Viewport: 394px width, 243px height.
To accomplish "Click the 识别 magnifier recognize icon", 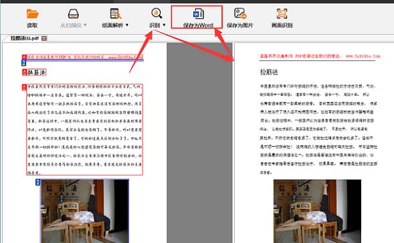I will 157,13.
